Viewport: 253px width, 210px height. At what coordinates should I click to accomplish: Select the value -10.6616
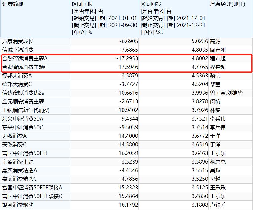click(127, 93)
